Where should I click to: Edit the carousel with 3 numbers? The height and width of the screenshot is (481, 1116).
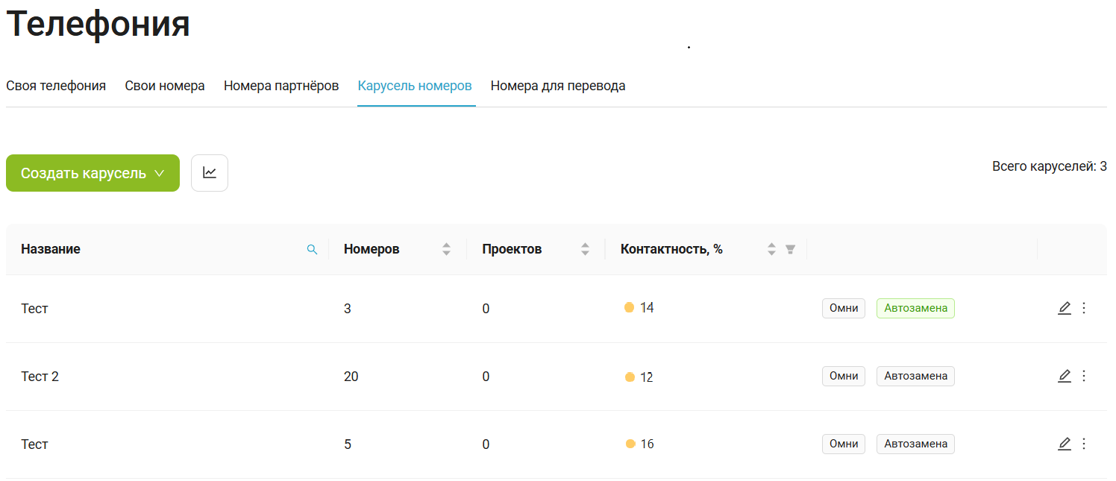(x=1065, y=308)
